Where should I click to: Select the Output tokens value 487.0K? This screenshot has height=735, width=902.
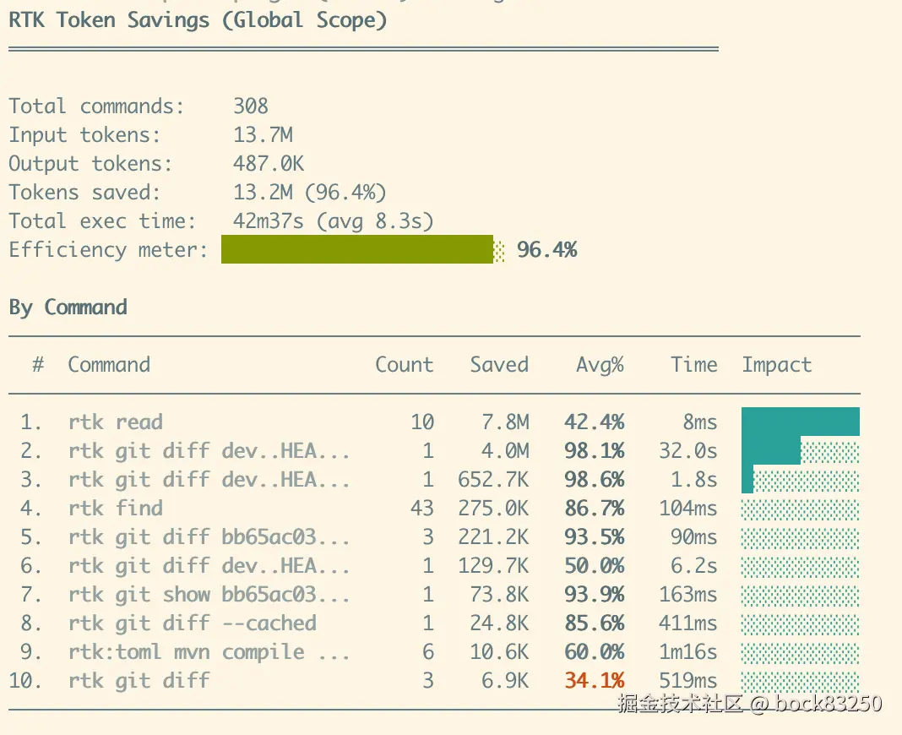269,163
